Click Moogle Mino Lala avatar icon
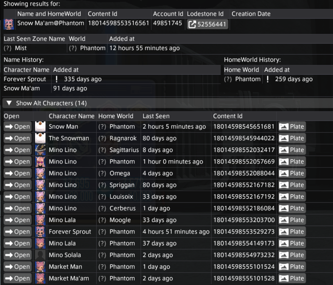This screenshot has height=285, width=333. click(x=40, y=220)
